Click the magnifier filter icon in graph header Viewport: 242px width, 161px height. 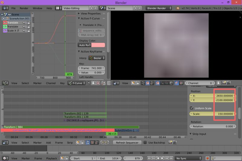[x=103, y=83]
